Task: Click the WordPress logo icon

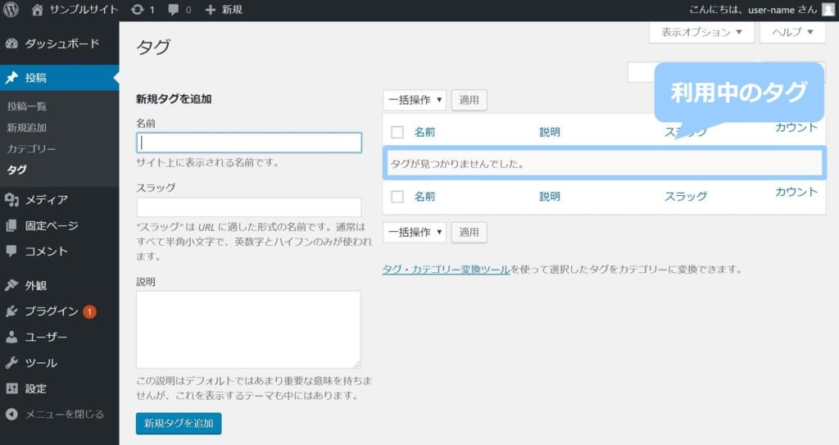Action: pyautogui.click(x=11, y=10)
